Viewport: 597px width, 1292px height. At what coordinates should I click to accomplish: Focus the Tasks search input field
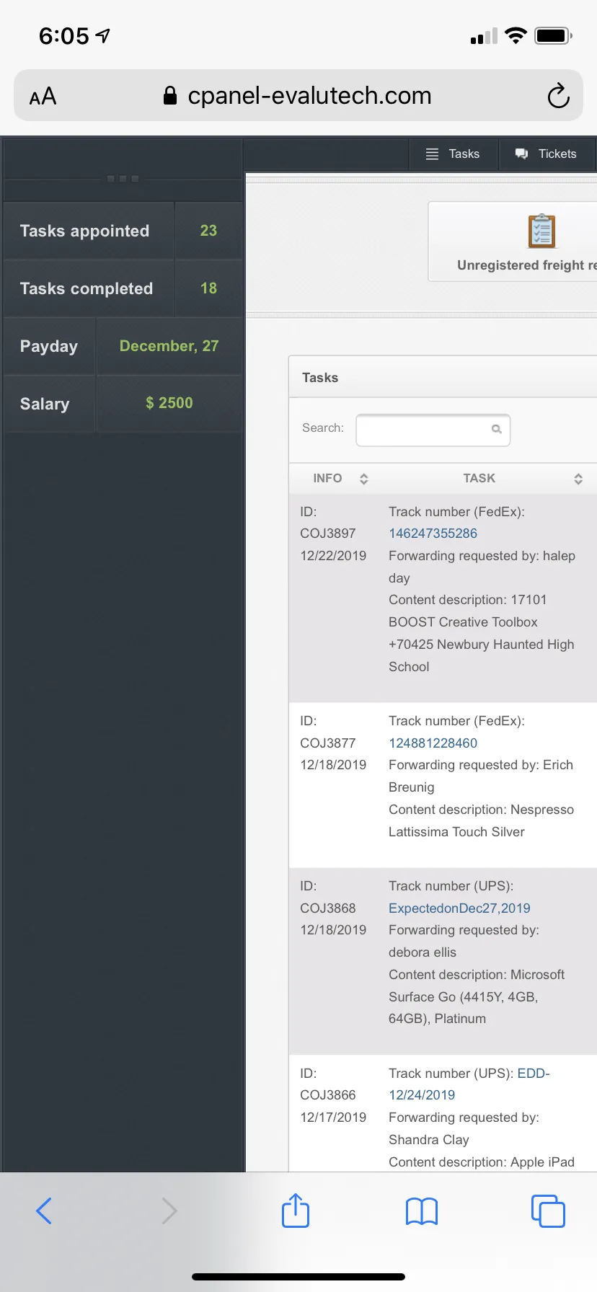[x=433, y=430]
